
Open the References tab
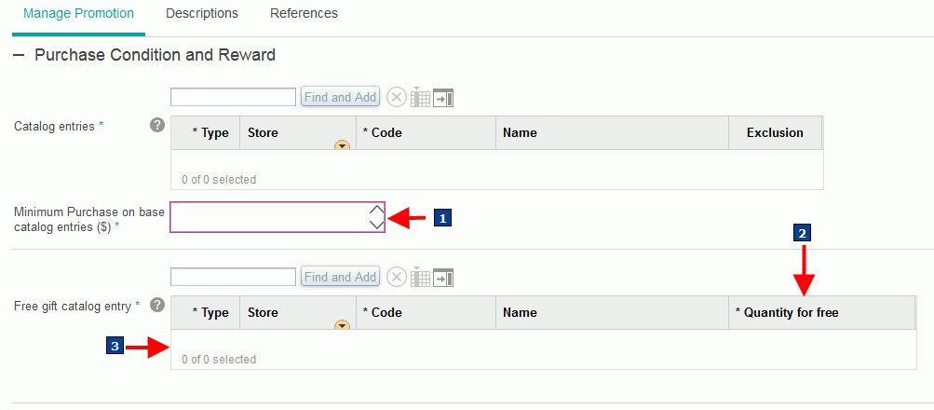click(x=304, y=14)
